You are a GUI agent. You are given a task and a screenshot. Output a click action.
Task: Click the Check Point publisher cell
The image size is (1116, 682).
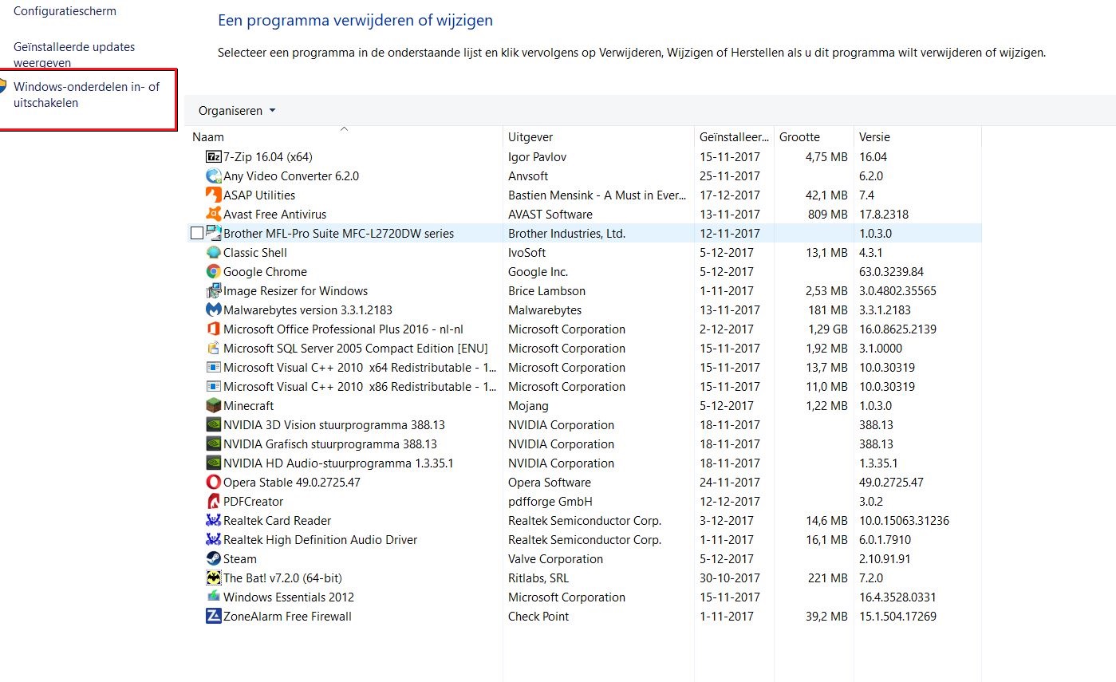click(x=538, y=617)
